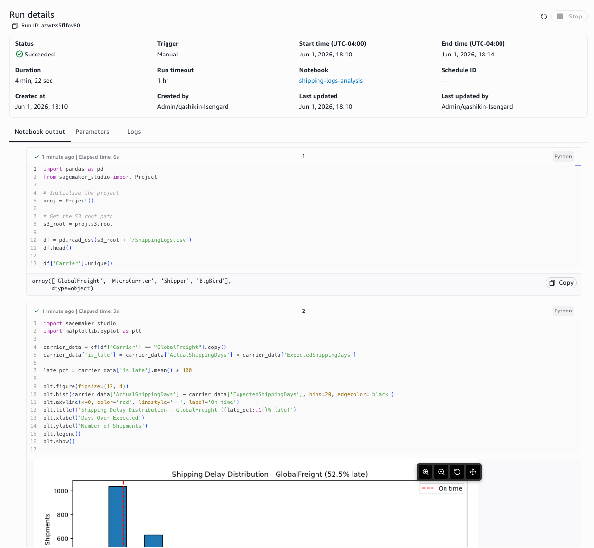The image size is (594, 548).
Task: Click the df['Carrier'].unique() code line
Action: tap(78, 263)
